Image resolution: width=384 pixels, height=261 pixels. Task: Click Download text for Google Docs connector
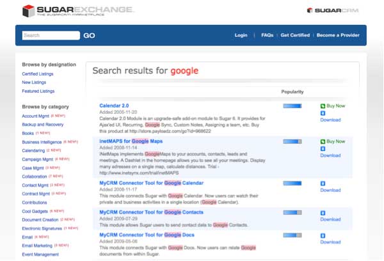click(x=330, y=242)
